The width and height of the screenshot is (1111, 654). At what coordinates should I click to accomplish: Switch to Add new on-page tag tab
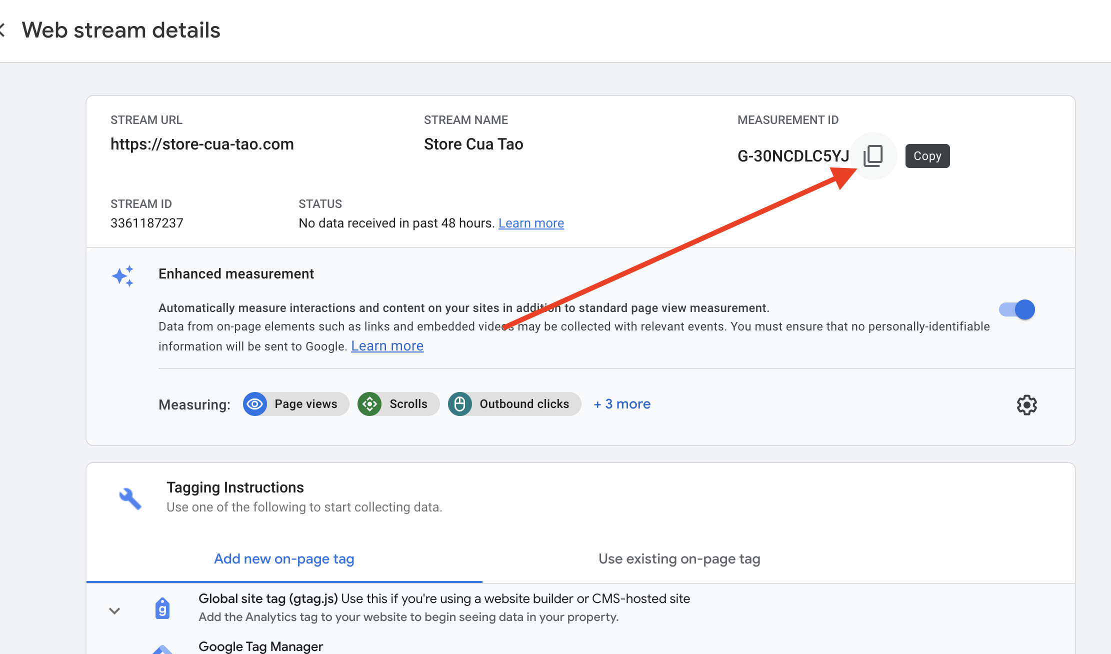coord(284,558)
